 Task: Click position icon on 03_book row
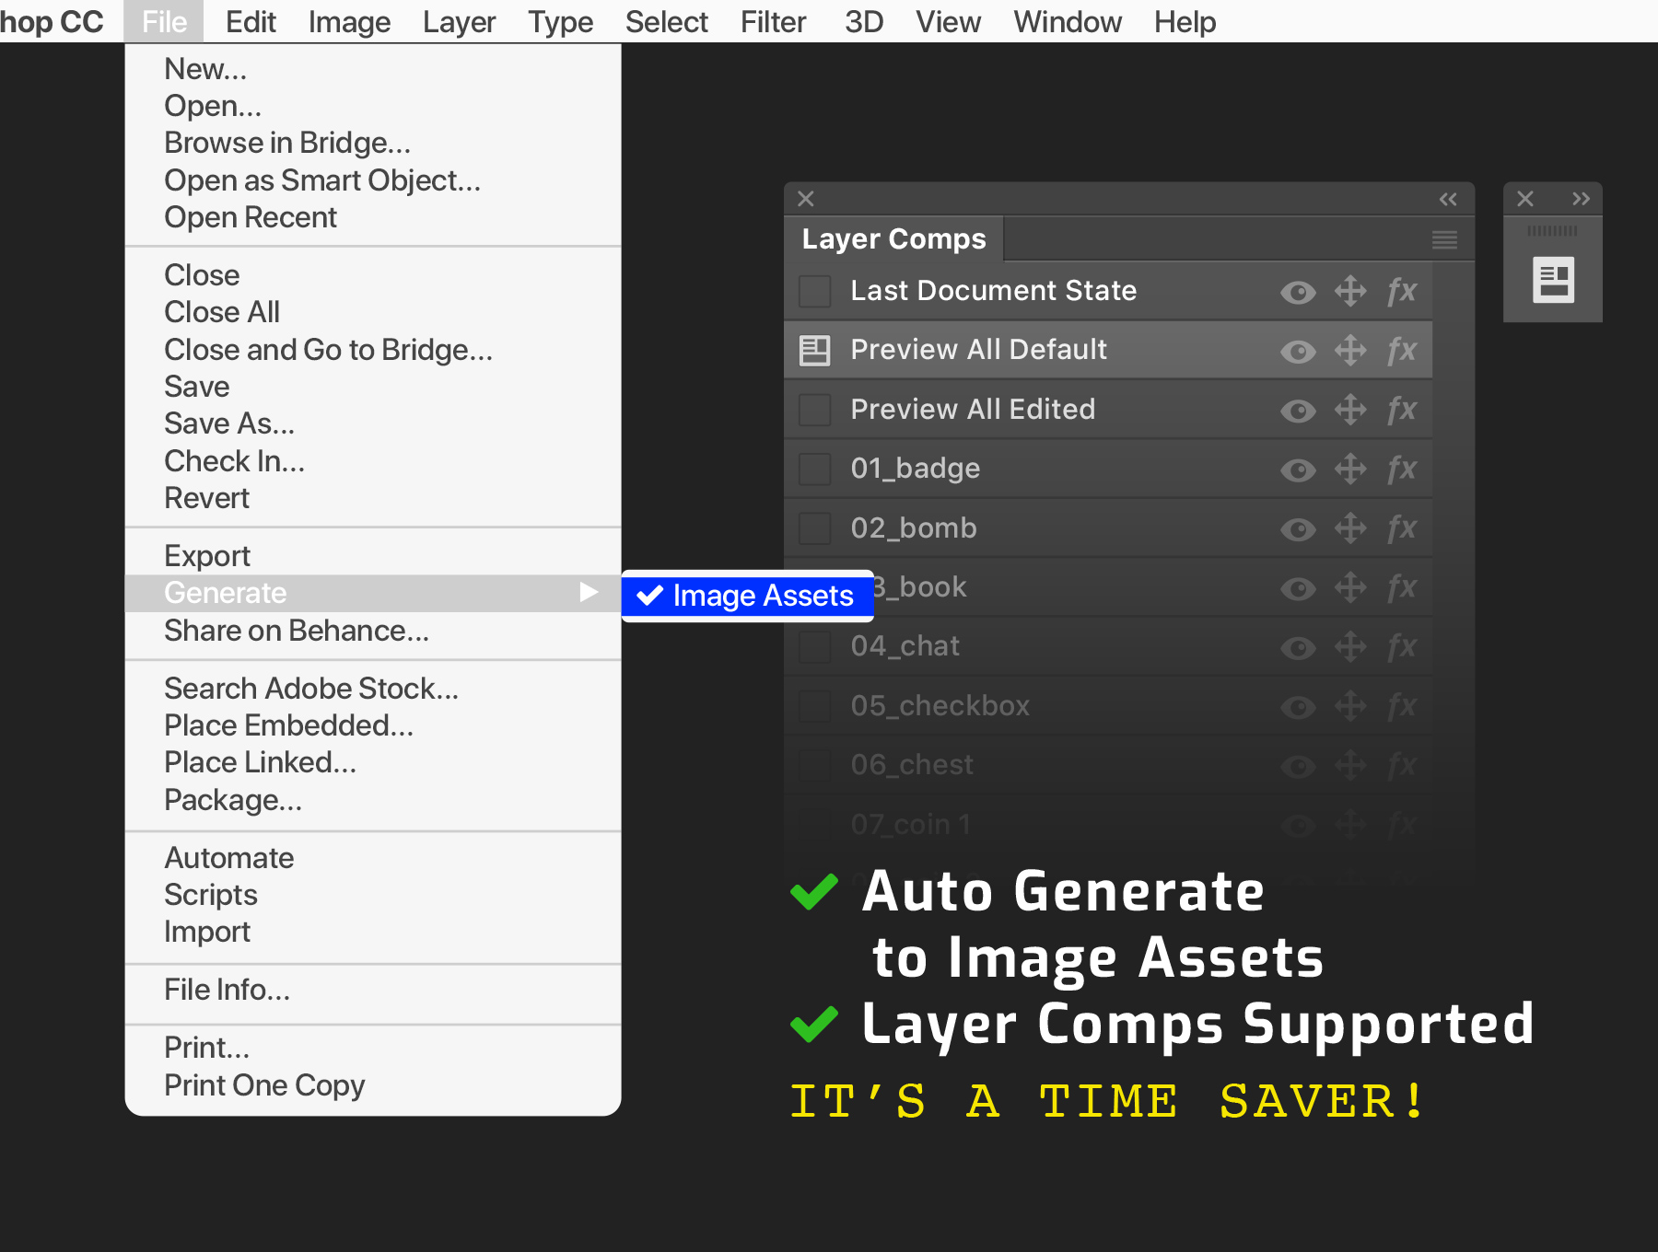(x=1350, y=587)
